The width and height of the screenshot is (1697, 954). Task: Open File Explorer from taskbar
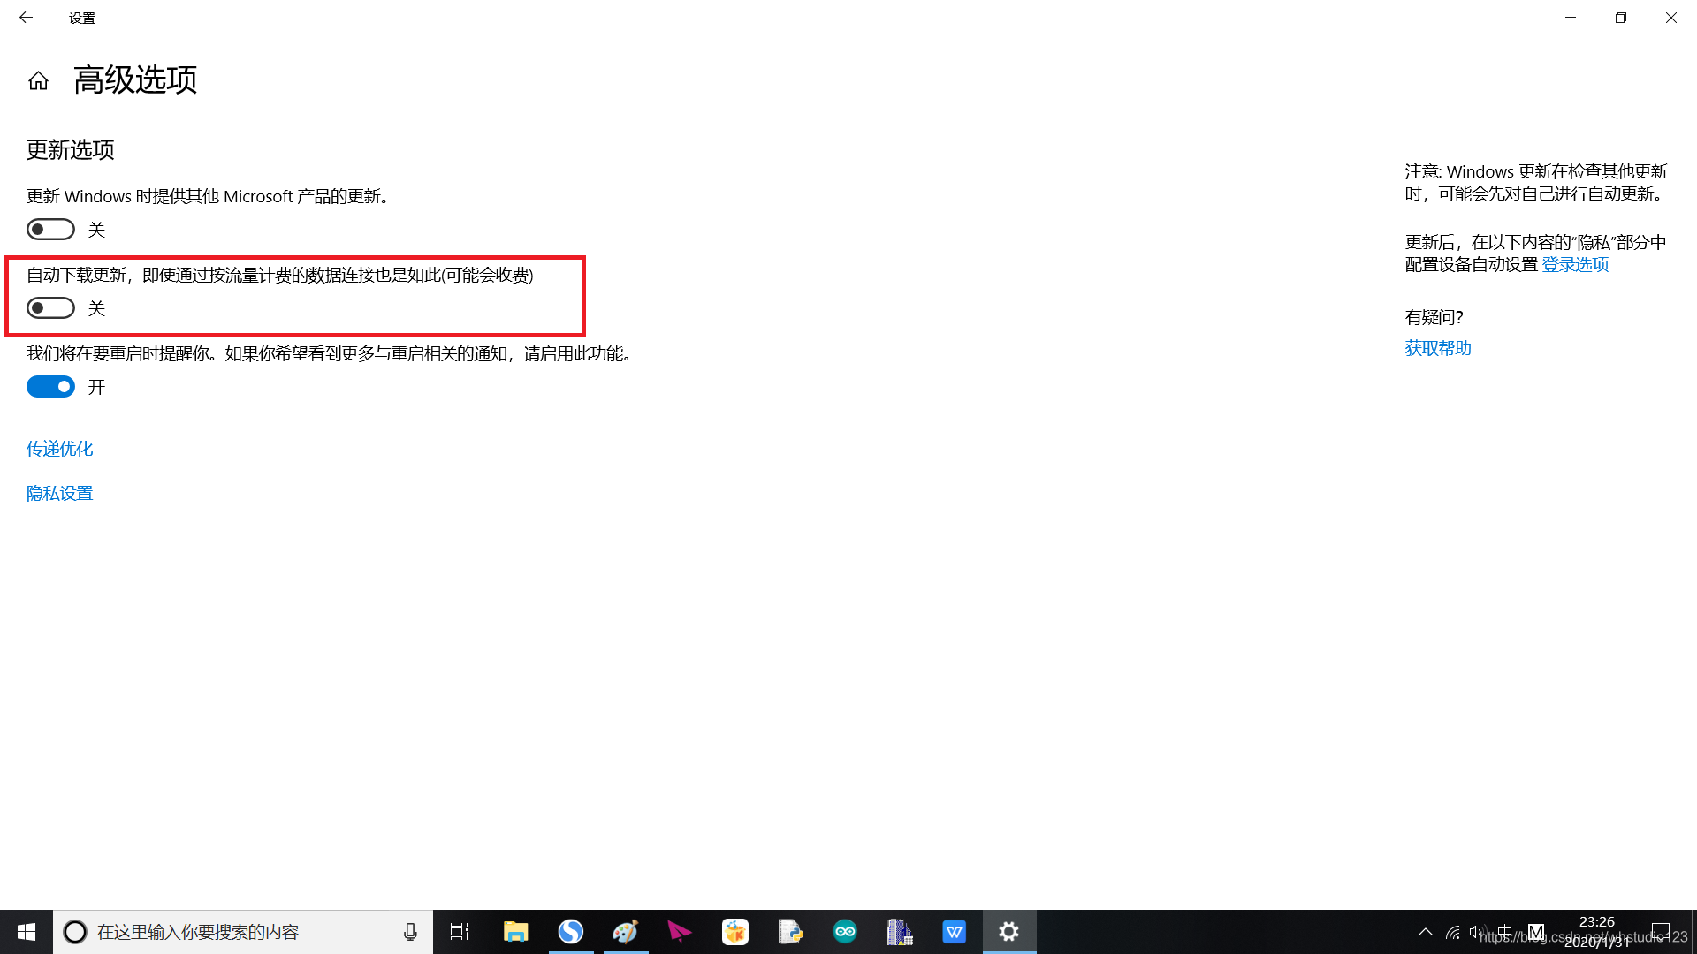point(515,932)
